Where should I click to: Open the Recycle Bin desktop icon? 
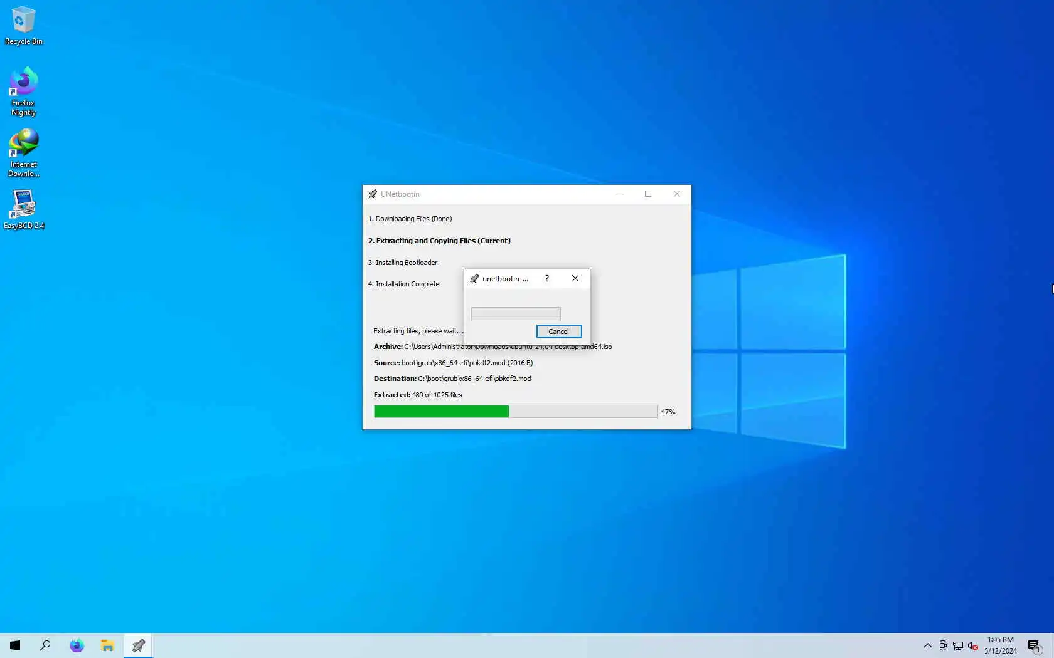(23, 26)
